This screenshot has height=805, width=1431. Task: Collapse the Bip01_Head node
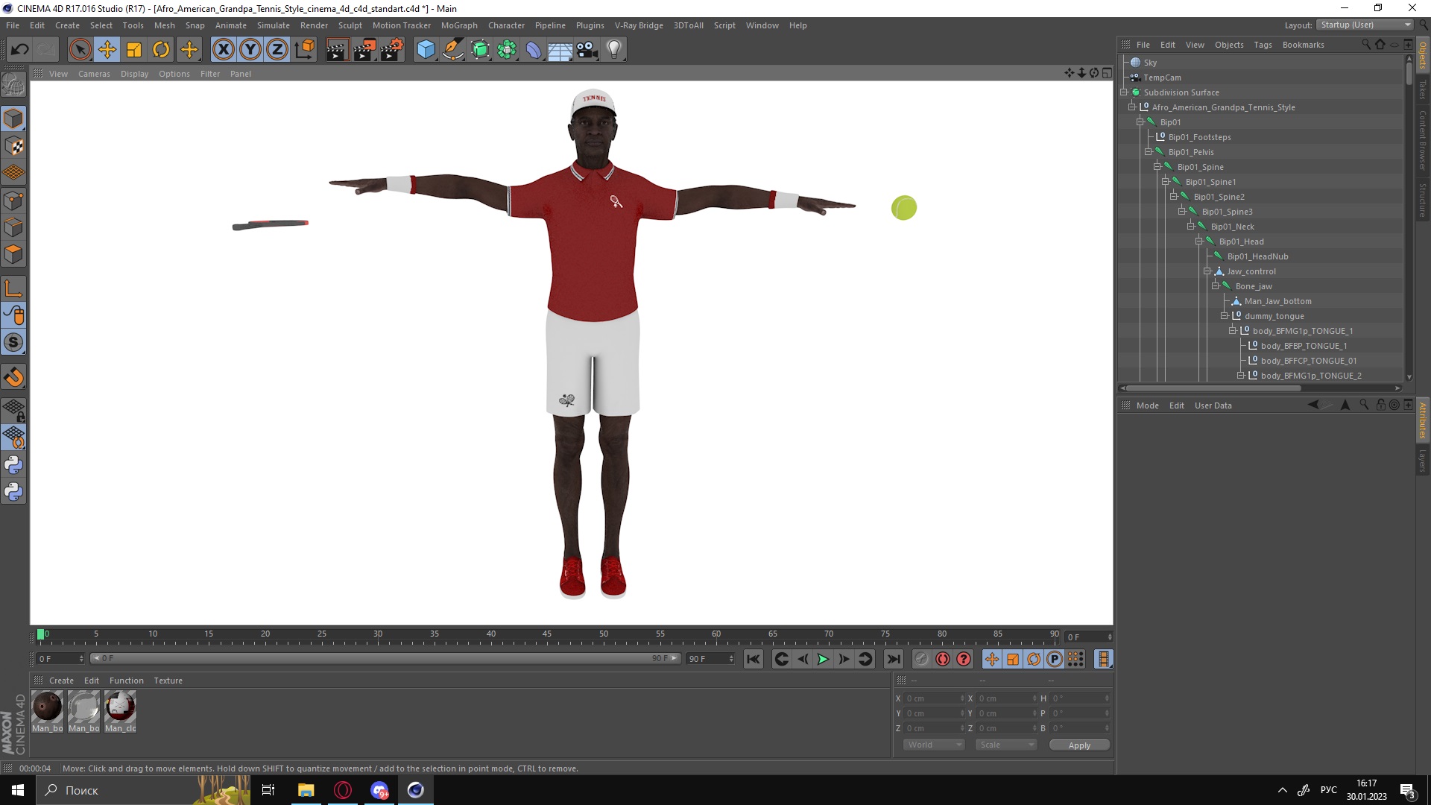pos(1199,241)
